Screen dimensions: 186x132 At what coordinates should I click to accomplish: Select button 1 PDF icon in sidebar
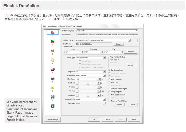point(53,32)
